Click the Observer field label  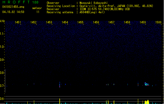53,3
